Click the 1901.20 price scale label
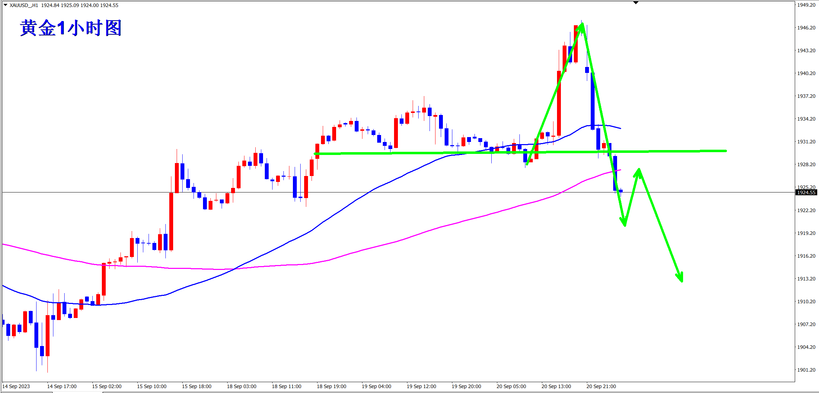 tap(806, 370)
